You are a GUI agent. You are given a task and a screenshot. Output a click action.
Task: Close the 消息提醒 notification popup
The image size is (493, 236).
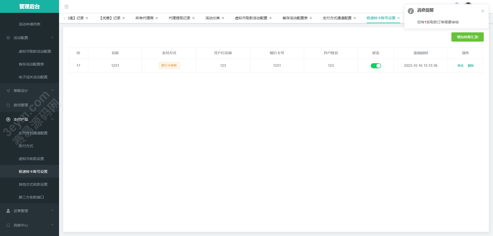(483, 11)
